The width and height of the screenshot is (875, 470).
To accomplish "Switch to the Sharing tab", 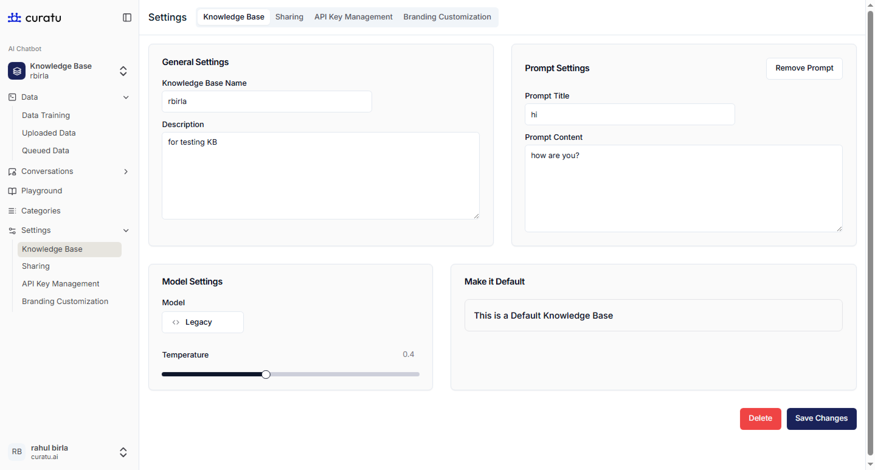I will 289,17.
